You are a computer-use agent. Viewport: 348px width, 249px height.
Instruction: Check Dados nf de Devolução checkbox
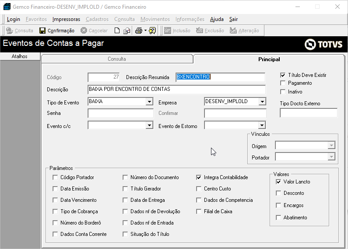coord(125,211)
